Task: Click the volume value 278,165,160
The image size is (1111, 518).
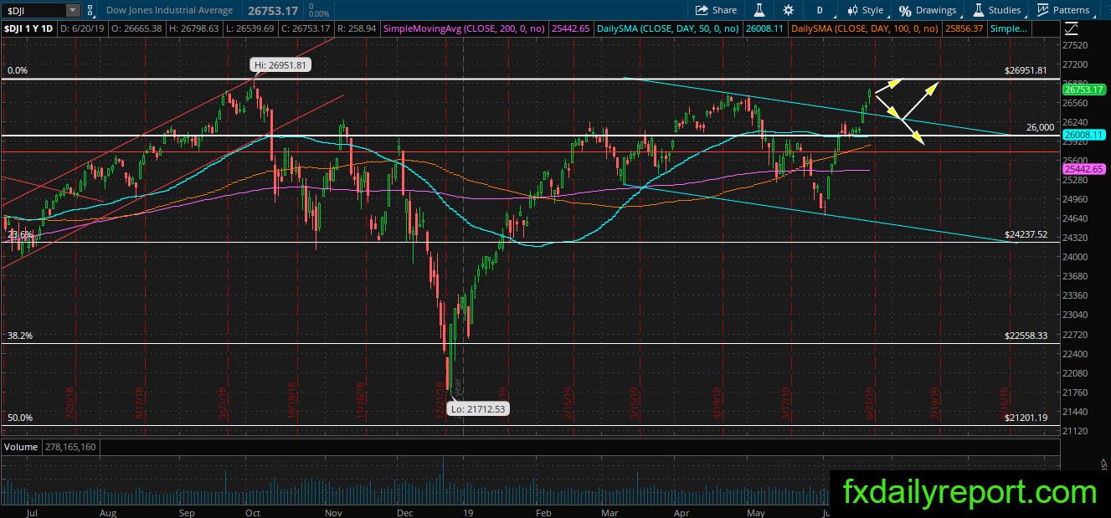Action: (x=69, y=447)
